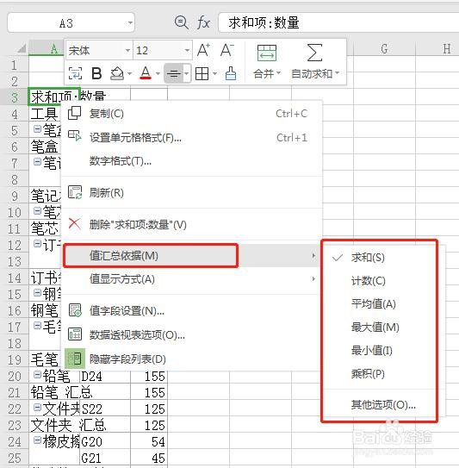This screenshot has width=459, height=468.
Task: Collapse the 铅笔 group in row 20
Action: click(x=37, y=374)
